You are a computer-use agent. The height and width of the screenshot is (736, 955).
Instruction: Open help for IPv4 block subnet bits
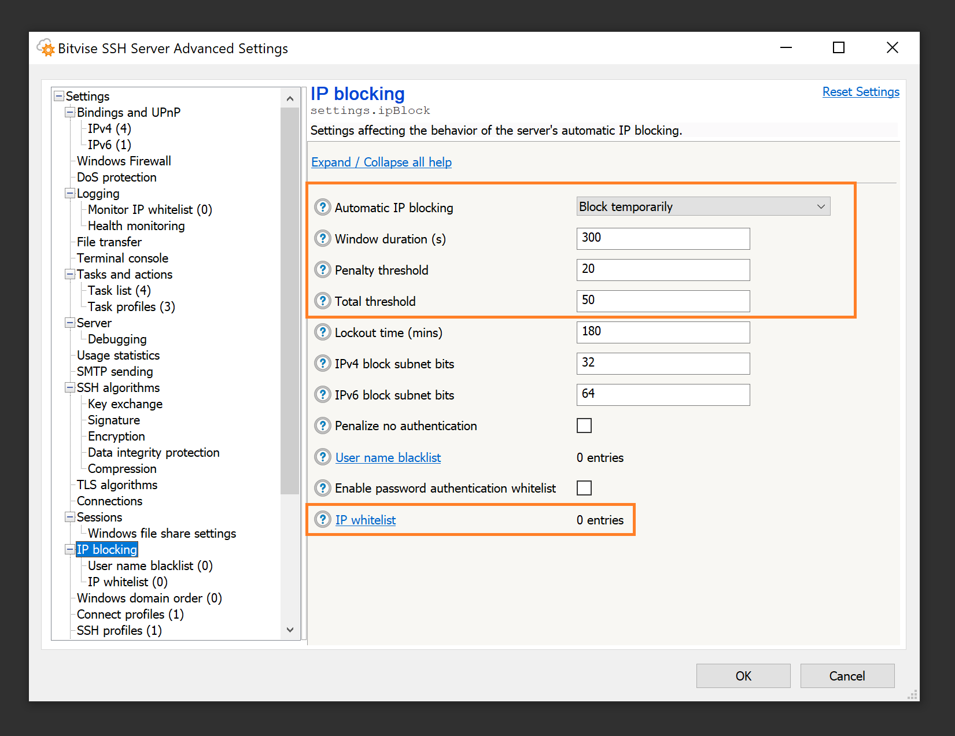coord(322,363)
